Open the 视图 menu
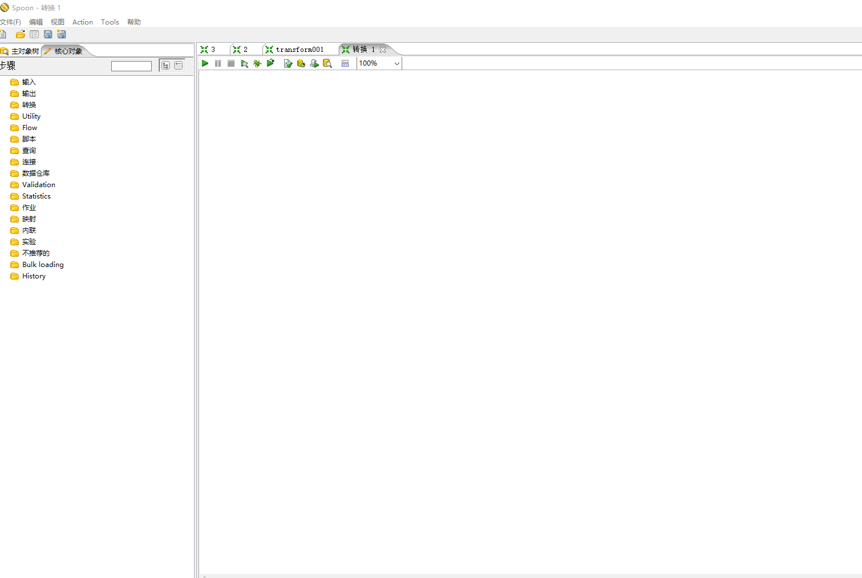The image size is (862, 578). (x=58, y=22)
